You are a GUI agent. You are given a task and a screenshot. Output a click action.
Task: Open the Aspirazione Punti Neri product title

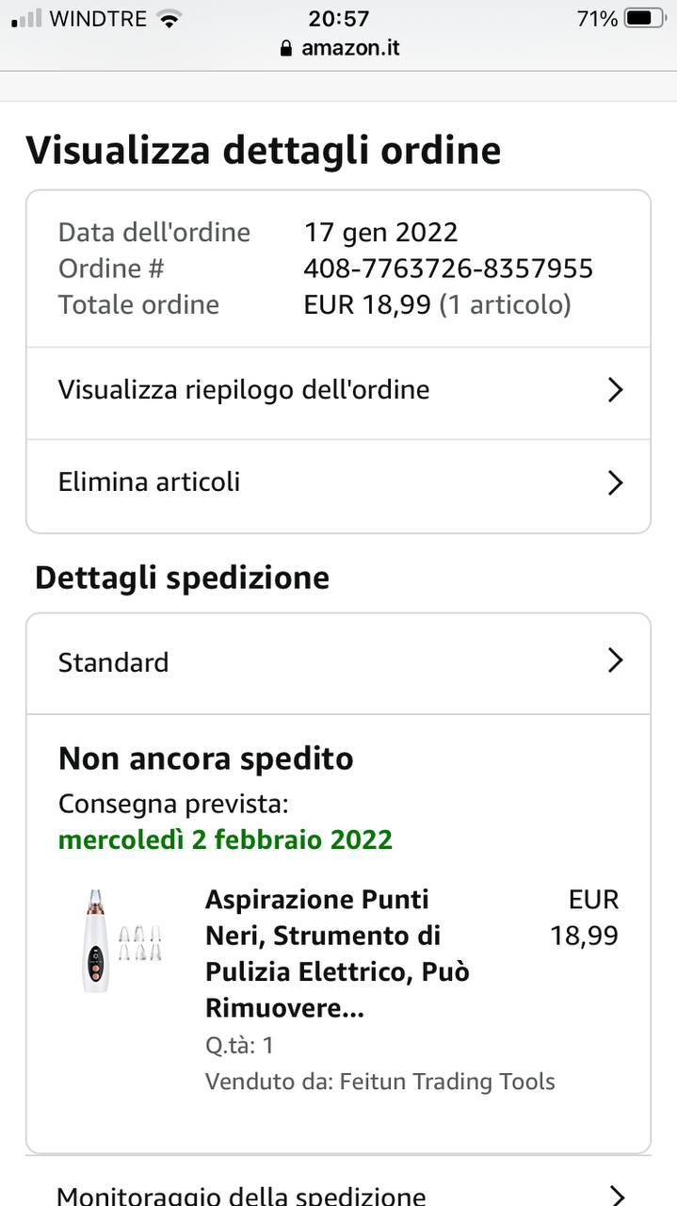337,953
